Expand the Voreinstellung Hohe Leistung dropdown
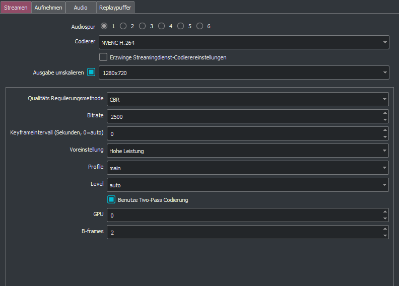 pyautogui.click(x=247, y=151)
